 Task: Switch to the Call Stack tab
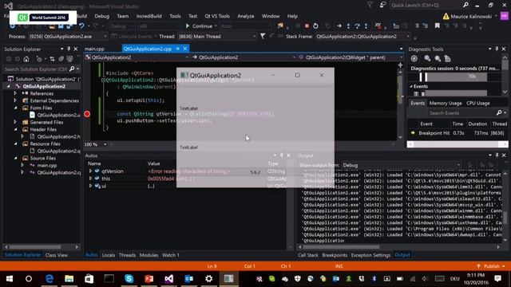[x=308, y=255]
